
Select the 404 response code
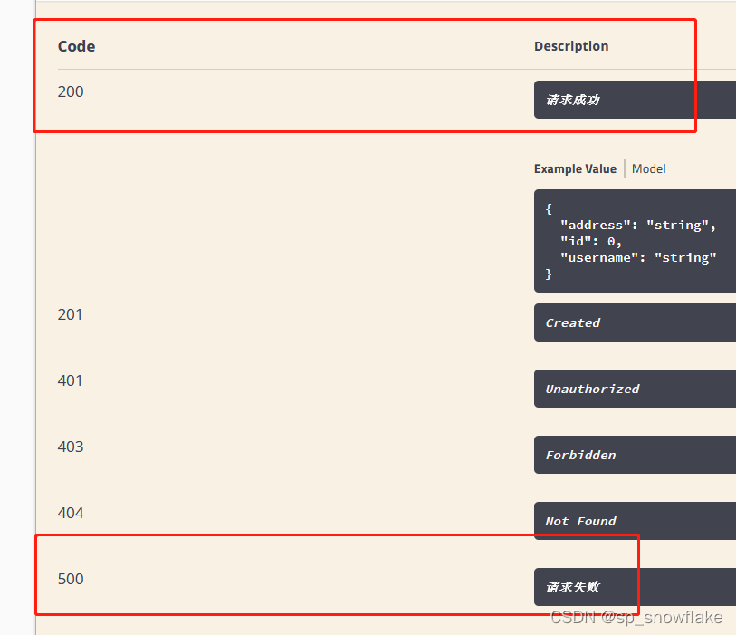[71, 513]
